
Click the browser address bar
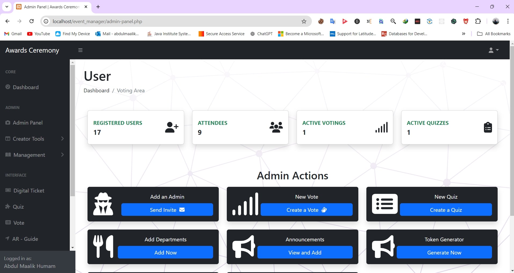[172, 21]
